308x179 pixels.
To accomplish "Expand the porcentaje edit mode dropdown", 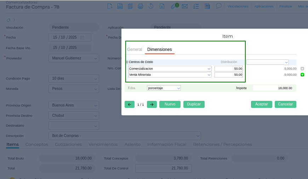I will point(178,88).
